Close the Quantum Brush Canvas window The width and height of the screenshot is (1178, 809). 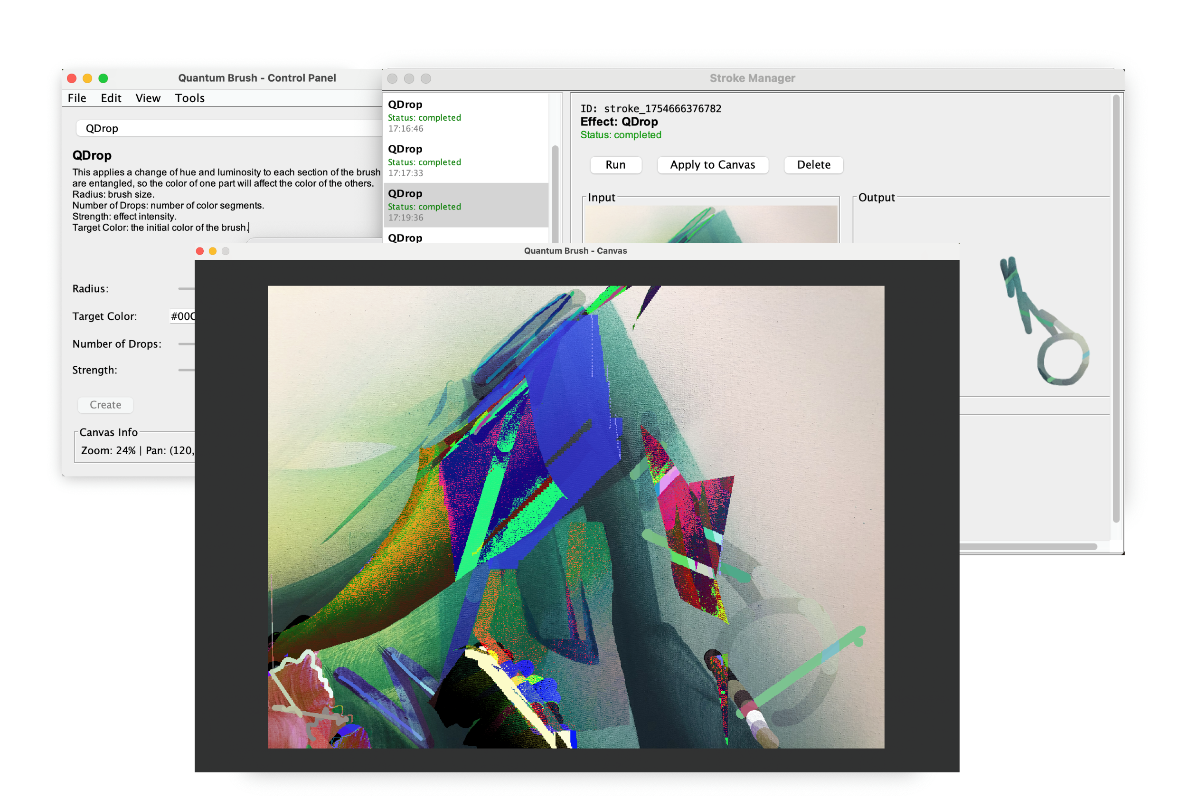200,251
